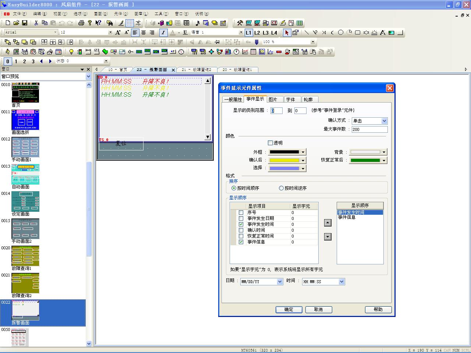Open the date format MM/DD/YY dropdown
This screenshot has width=471, height=353.
[x=279, y=282]
